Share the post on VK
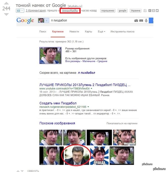 [x=153, y=11]
